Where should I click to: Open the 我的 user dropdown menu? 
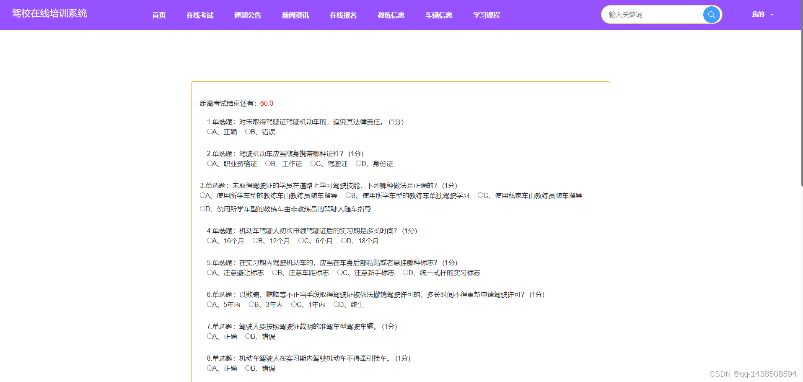762,14
